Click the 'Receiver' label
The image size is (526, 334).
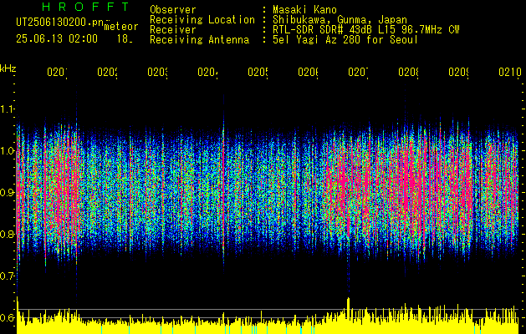[173, 30]
